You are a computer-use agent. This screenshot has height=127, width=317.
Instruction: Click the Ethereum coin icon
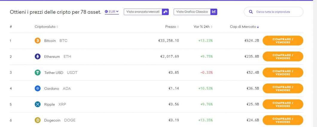tap(38, 57)
